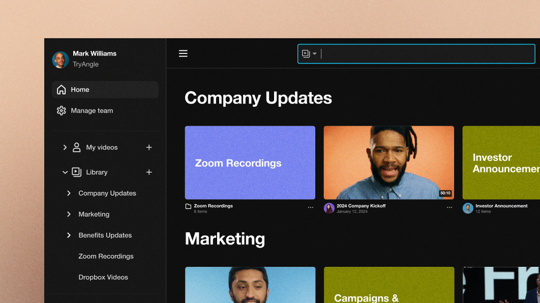This screenshot has height=303, width=540.
Task: Select Library in the sidebar
Action: click(x=97, y=172)
